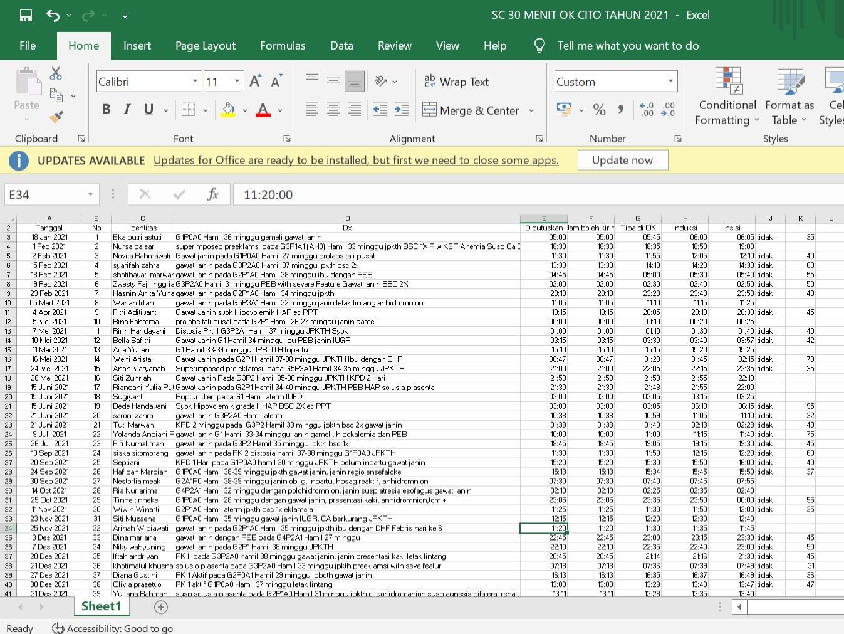Apply the yellow Fill Color swatch

pos(229,110)
